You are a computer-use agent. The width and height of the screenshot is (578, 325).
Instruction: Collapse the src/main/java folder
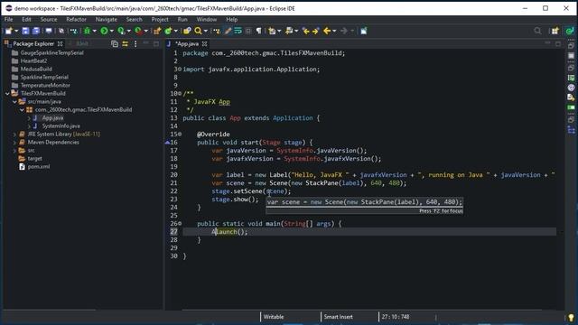tap(14, 102)
